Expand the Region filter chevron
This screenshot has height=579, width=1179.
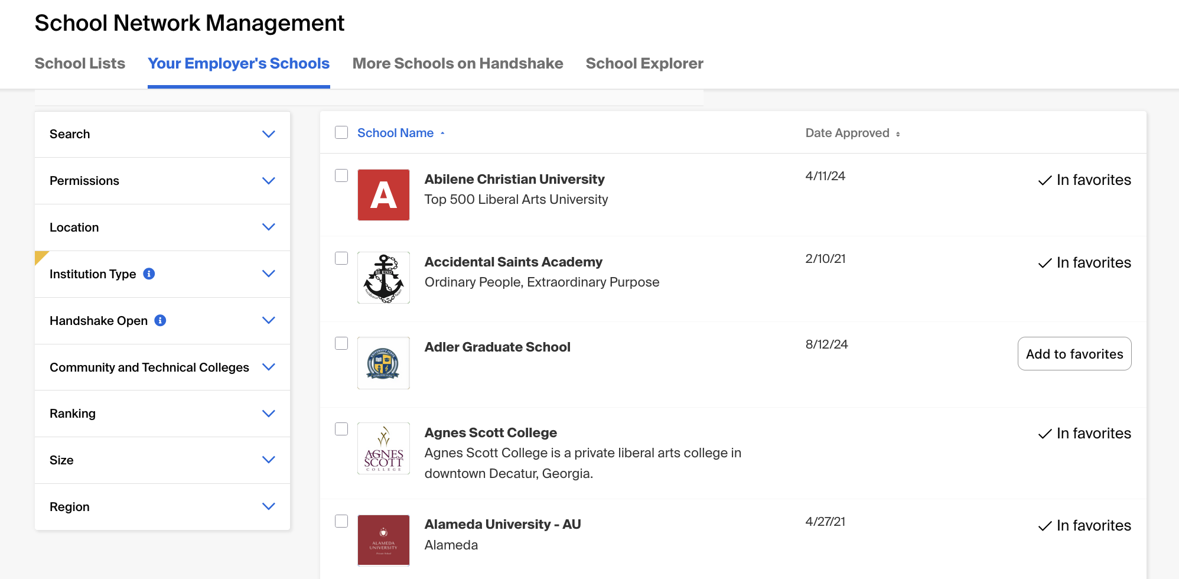coord(269,506)
